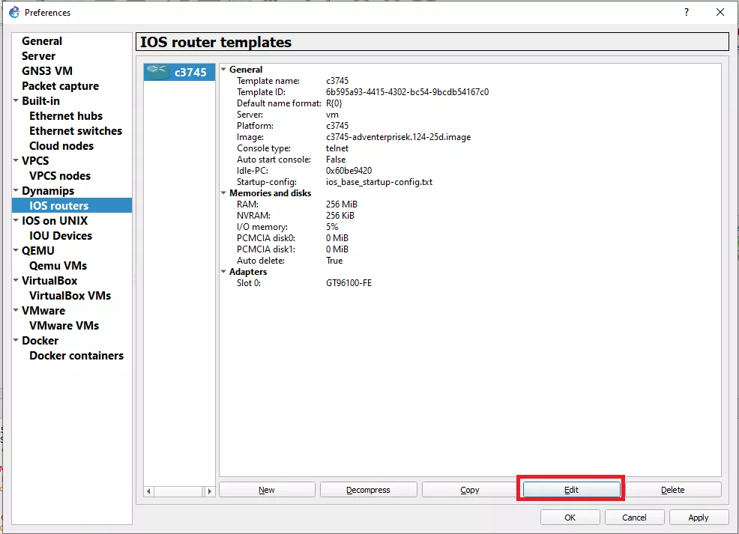Click the Auto delete value True
Viewport: 739px width, 534px height.
[334, 261]
